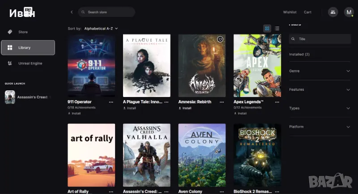Install Apex Legends
Viewport: 358px width, 194px height.
(x=240, y=113)
